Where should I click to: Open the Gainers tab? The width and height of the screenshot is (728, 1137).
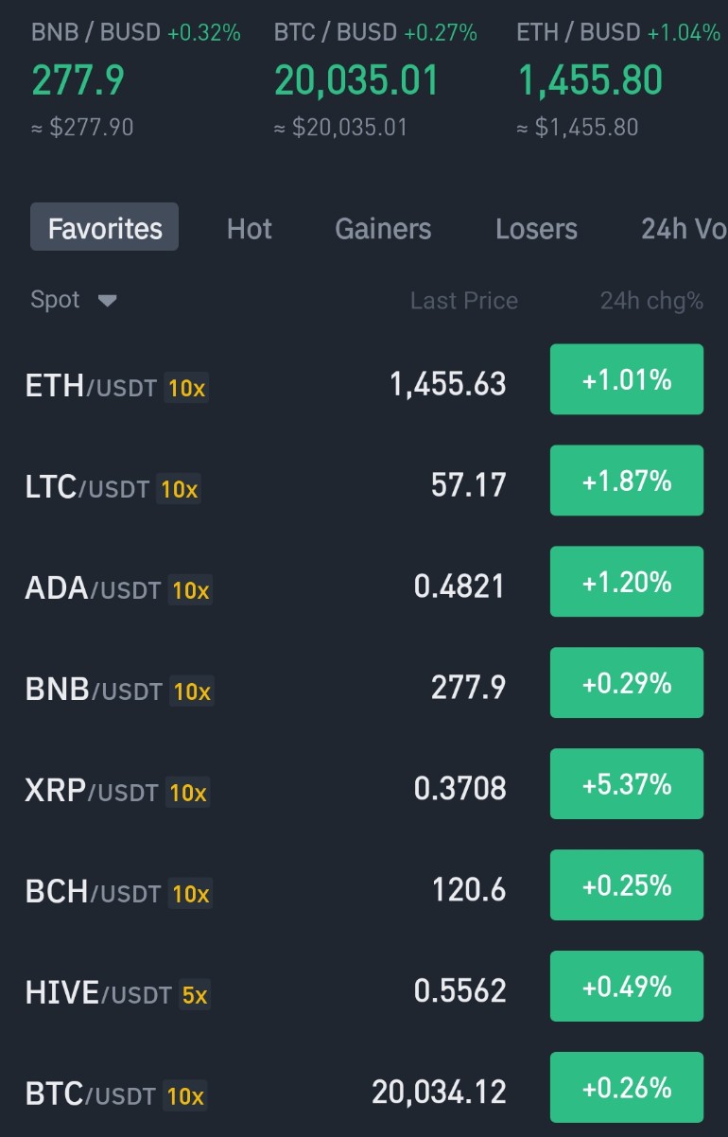(383, 228)
